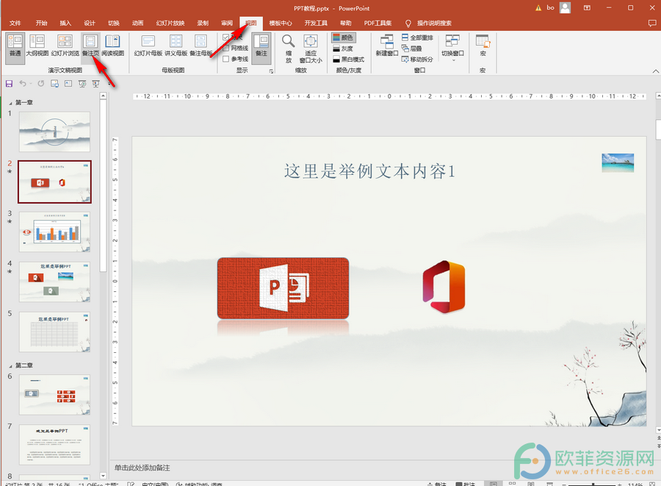Collapse section 第一章 in slide panel

pyautogui.click(x=10, y=103)
